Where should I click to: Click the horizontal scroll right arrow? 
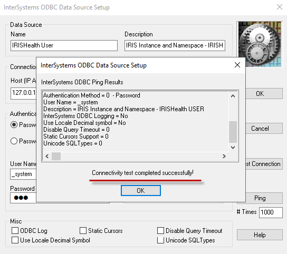[x=224, y=156]
